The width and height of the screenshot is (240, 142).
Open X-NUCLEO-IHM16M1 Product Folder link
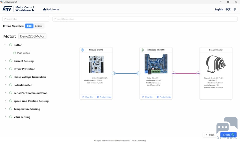pos(164,97)
